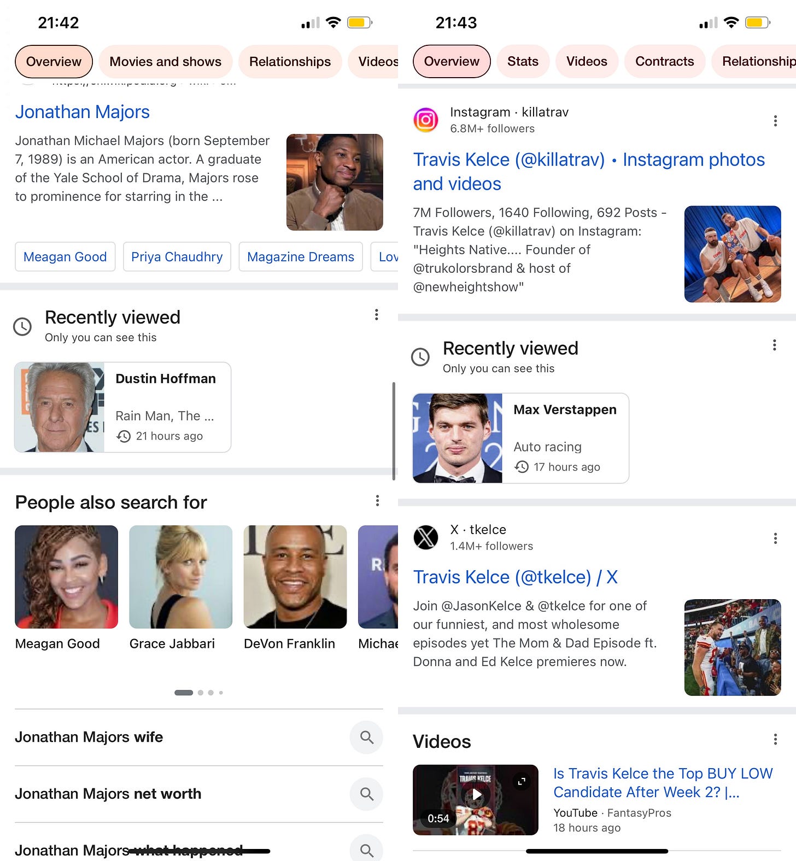Open Is Travis Kelce Top BUY LOW video link
This screenshot has height=861, width=796.
(x=663, y=783)
